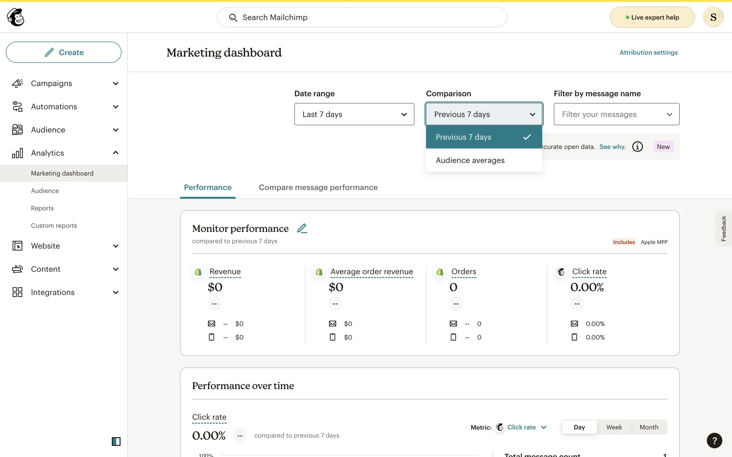The width and height of the screenshot is (732, 457).
Task: Click the Integrations grid icon
Action: 17,292
